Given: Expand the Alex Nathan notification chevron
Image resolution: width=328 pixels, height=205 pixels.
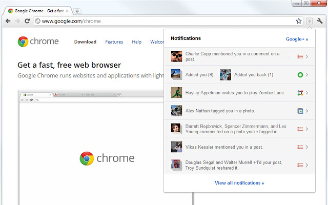Looking at the screenshot, I should 307,111.
